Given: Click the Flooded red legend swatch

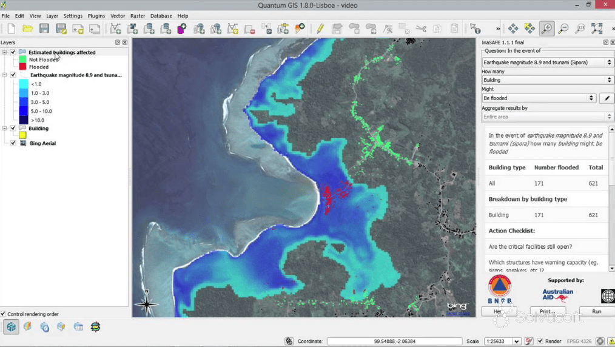Looking at the screenshot, I should tap(23, 67).
